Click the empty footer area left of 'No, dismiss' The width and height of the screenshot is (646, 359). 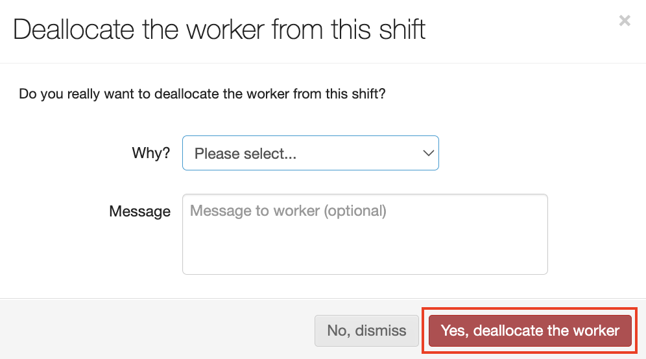(x=156, y=330)
